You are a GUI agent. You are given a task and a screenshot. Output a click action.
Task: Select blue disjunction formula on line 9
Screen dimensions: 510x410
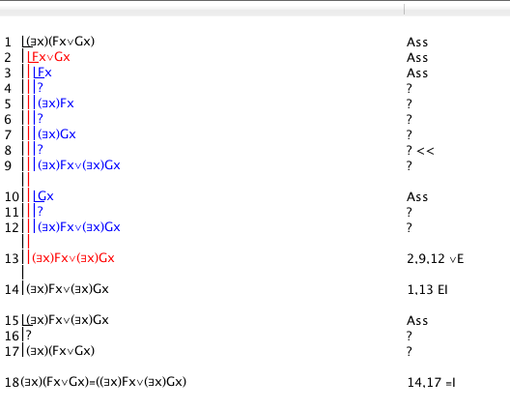coord(79,165)
